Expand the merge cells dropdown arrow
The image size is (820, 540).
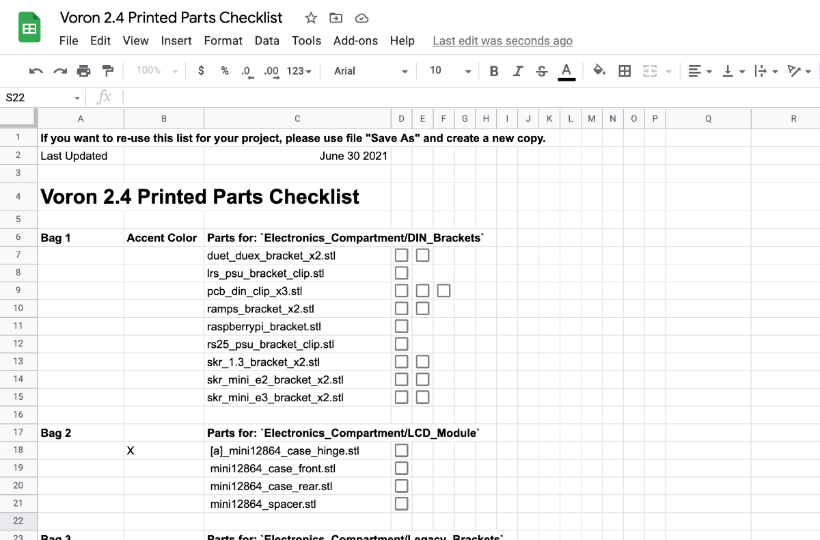(x=668, y=71)
